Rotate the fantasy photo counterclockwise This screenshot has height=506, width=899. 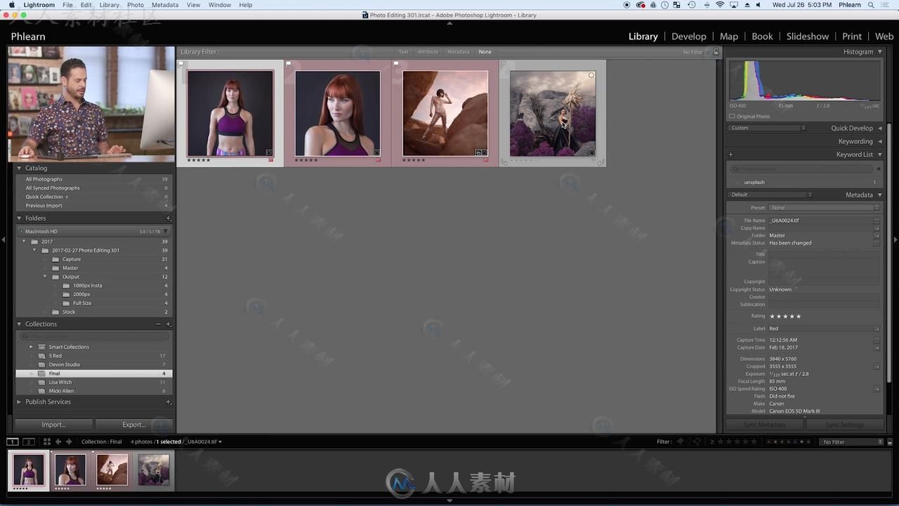tap(505, 162)
